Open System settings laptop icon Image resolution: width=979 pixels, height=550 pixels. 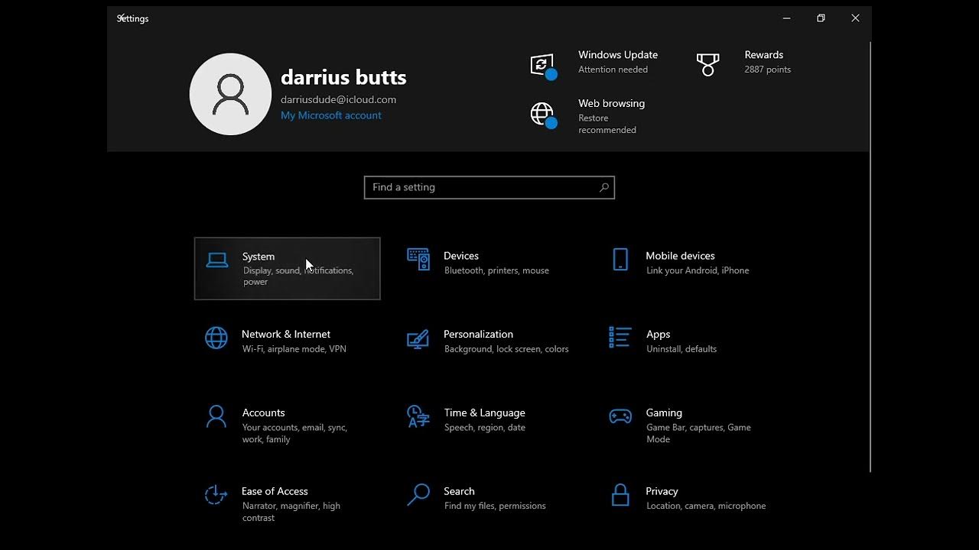(217, 260)
